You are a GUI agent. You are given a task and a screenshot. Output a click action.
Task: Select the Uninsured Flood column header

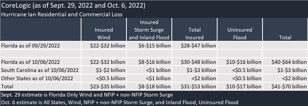point(240,33)
